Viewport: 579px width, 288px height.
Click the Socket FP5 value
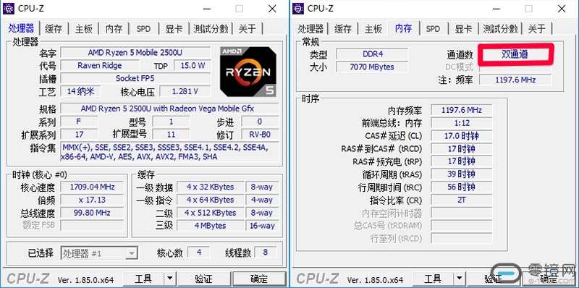[x=135, y=78]
